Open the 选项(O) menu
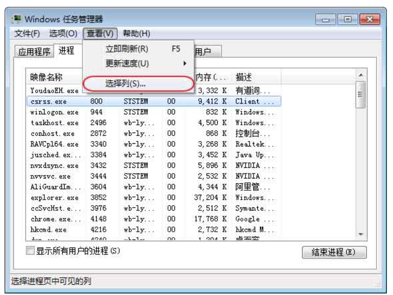The height and width of the screenshot is (295, 393). (x=64, y=34)
